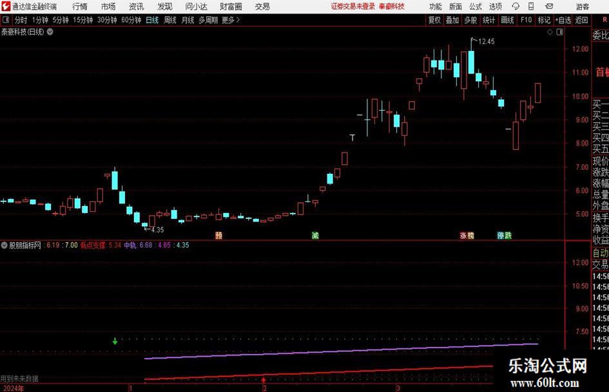Click the red R icon at top right
The width and height of the screenshot is (609, 392).
click(604, 20)
